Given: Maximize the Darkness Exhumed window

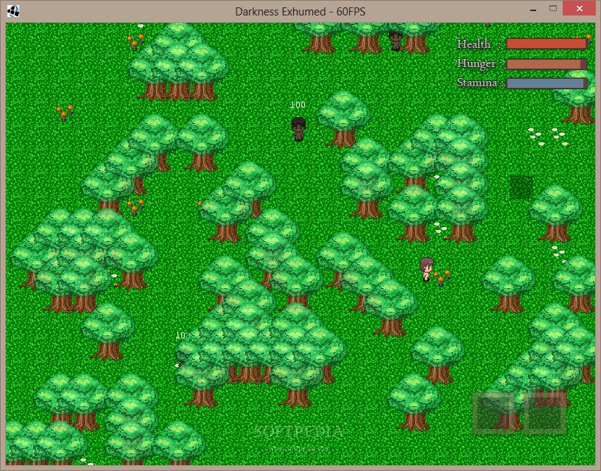Looking at the screenshot, I should [x=552, y=8].
